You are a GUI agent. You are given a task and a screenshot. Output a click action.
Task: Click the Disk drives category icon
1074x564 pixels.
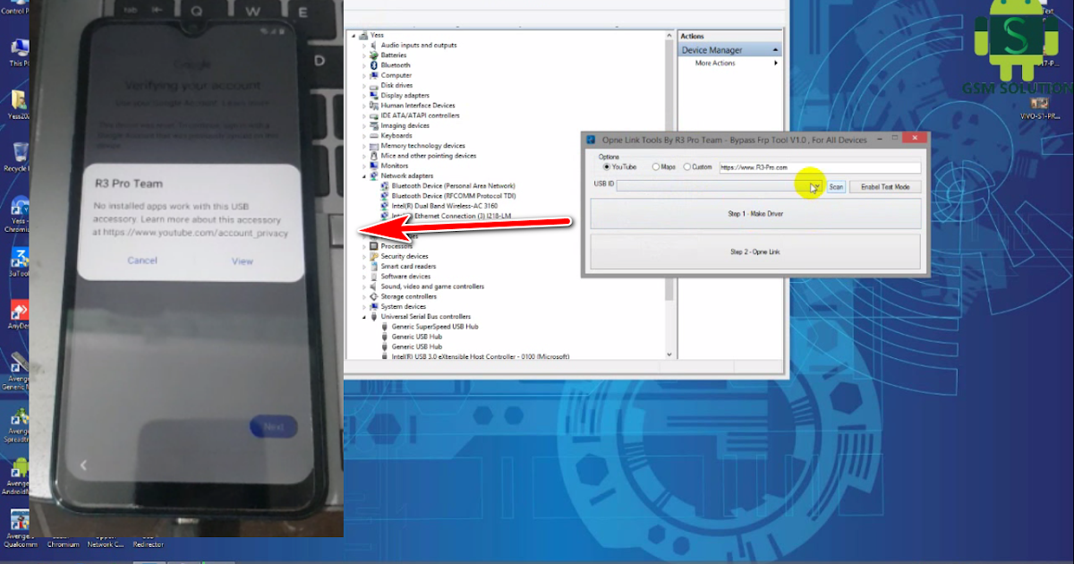coord(375,85)
